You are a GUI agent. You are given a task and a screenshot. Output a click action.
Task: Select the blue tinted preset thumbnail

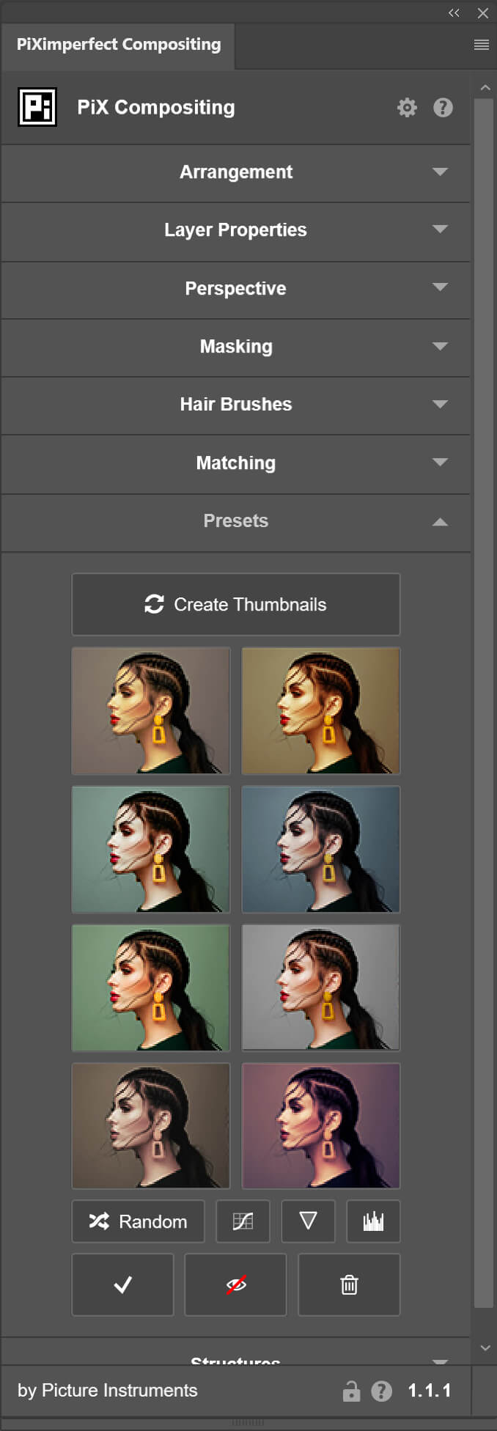click(x=321, y=849)
